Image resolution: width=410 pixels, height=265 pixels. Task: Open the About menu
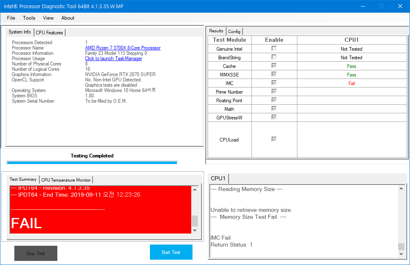coord(68,18)
